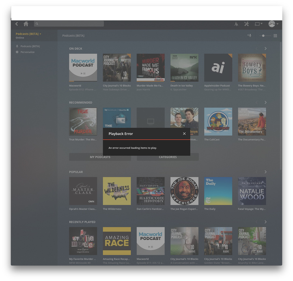Open My Favorite Murder cover
This screenshot has width=293, height=281.
[x=83, y=241]
